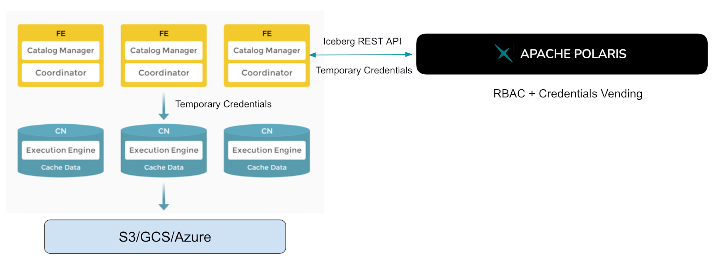Screen dimensions: 713x270
Task: Select the leftmost Execution Engine box
Action: 61,150
